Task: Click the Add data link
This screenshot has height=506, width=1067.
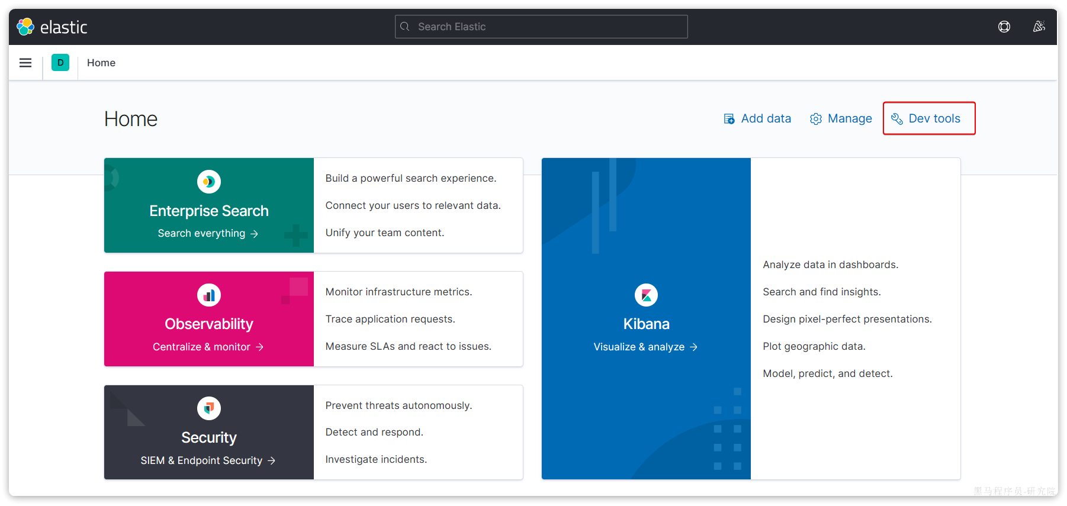Action: pyautogui.click(x=765, y=118)
